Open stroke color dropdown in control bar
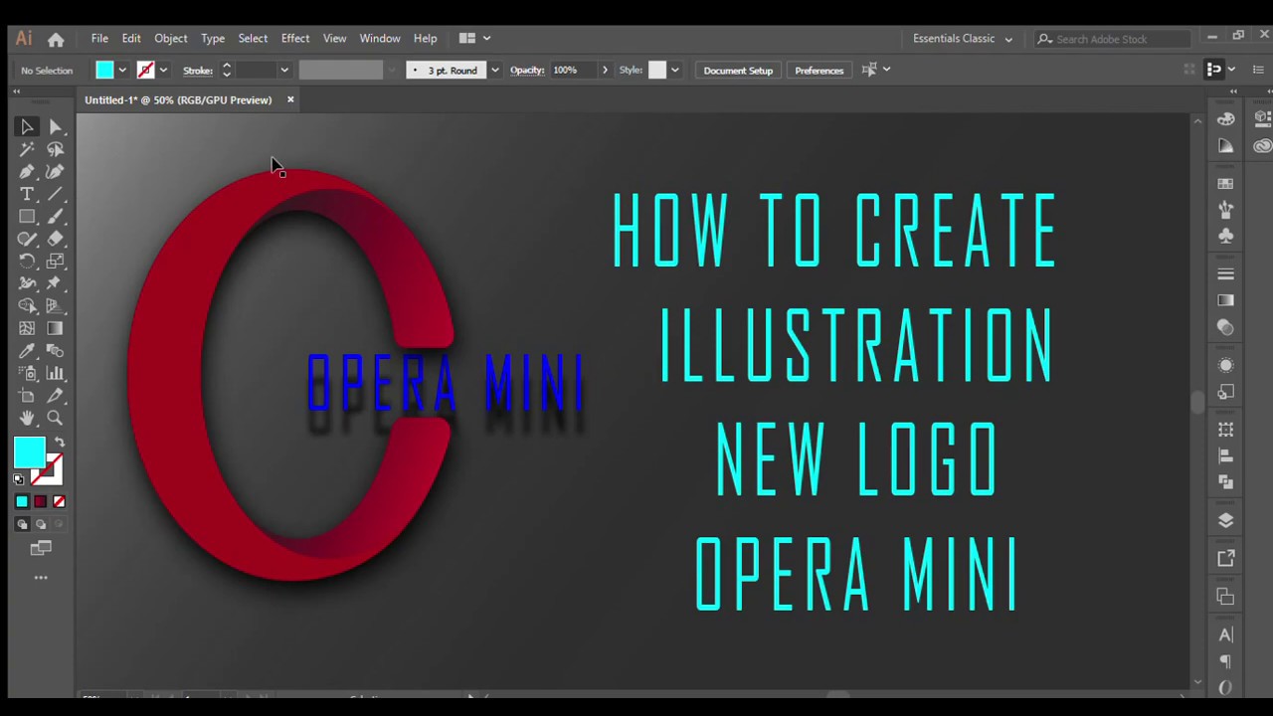1273x716 pixels. [x=163, y=70]
